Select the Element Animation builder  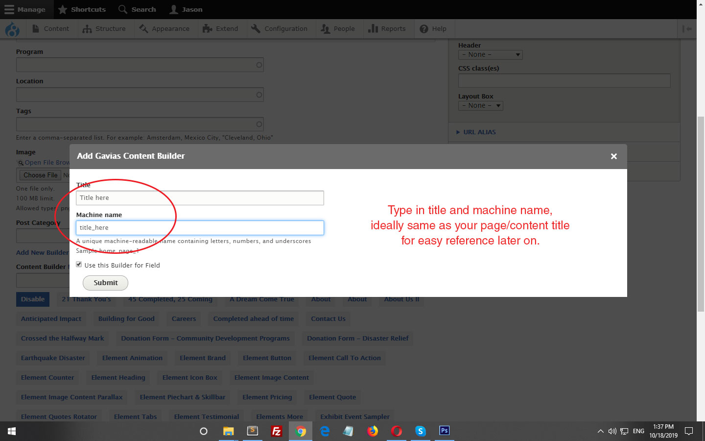click(x=132, y=358)
